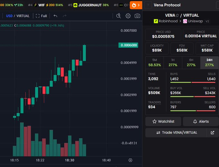The width and height of the screenshot is (219, 167).
Task: Click the LIQUIDITY $89K box
Action: coord(157,48)
